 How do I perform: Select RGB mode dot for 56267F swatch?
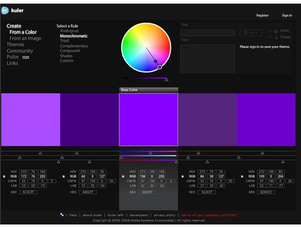tap(183, 176)
